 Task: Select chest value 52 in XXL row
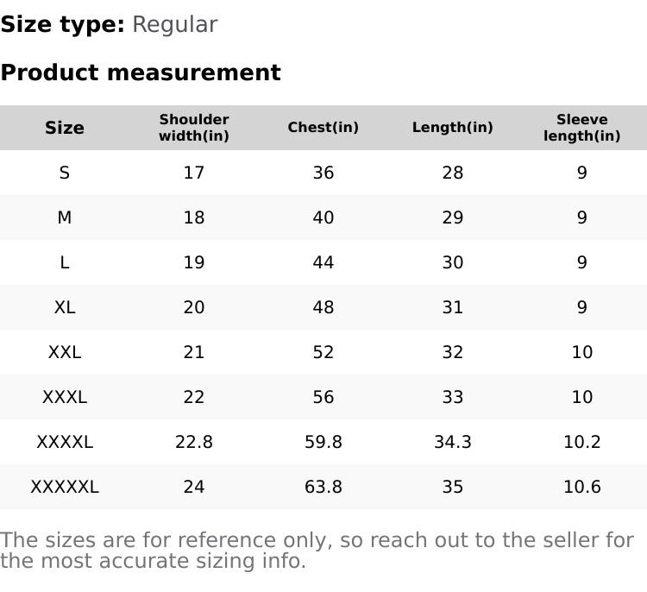point(323,352)
